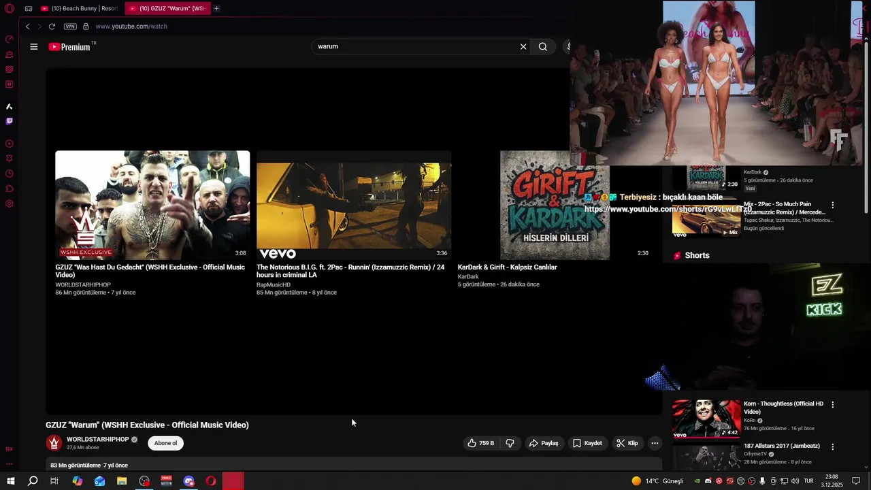
Task: Toggle the Opera VPN badge
Action: point(70,27)
